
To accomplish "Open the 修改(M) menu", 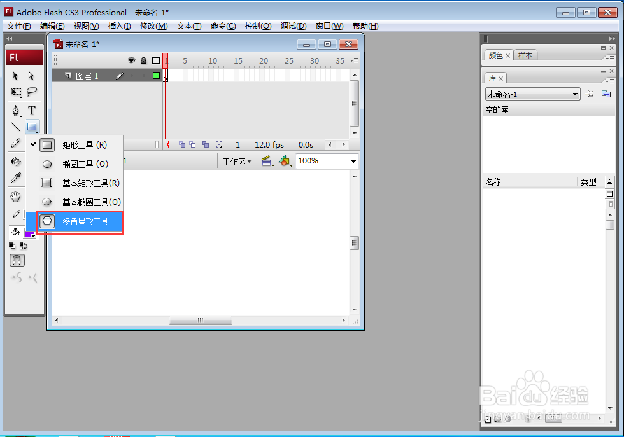I will click(154, 26).
